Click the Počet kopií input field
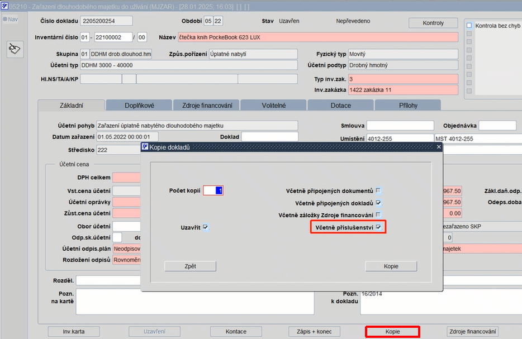This screenshot has width=522, height=339. tap(213, 190)
